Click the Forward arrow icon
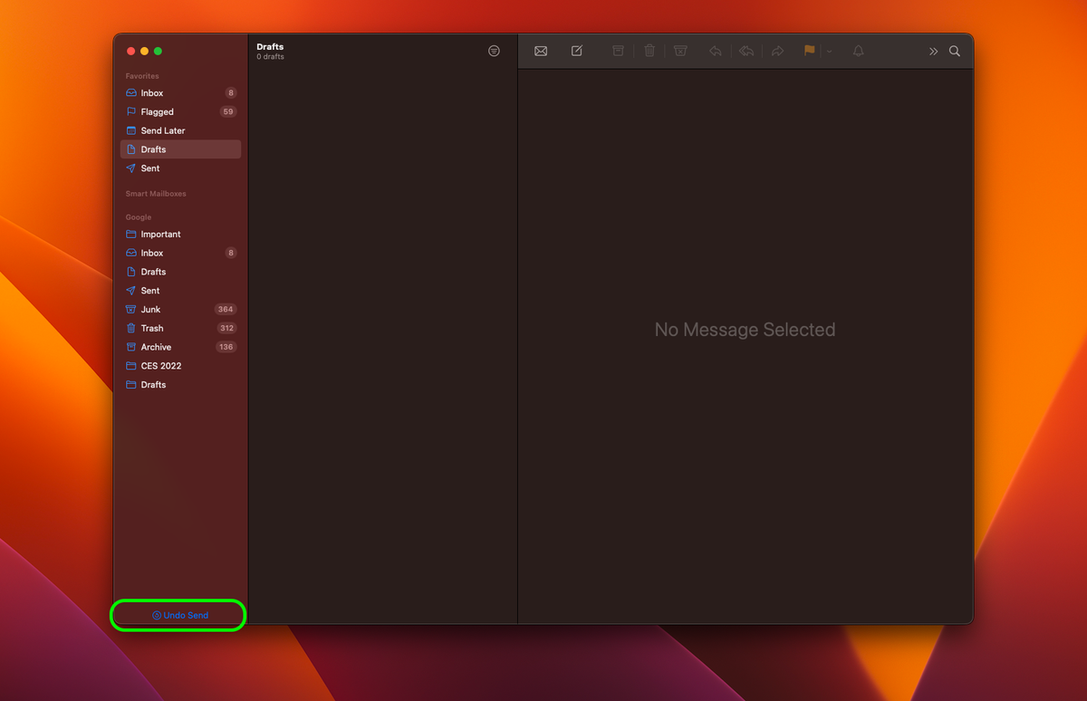This screenshot has height=701, width=1087. (777, 51)
